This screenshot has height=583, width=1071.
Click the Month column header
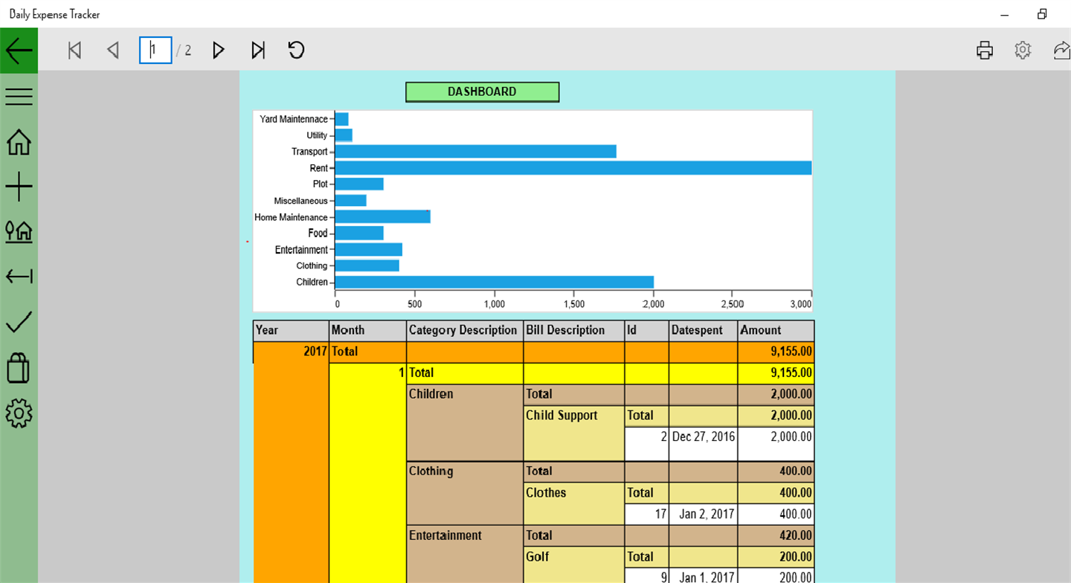pos(367,330)
